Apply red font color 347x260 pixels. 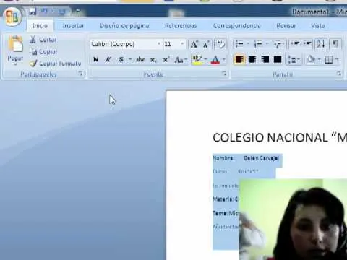coord(215,60)
